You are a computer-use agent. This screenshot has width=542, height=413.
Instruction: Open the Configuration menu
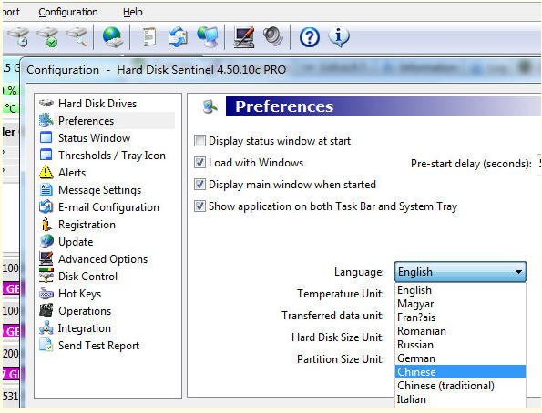coord(68,12)
